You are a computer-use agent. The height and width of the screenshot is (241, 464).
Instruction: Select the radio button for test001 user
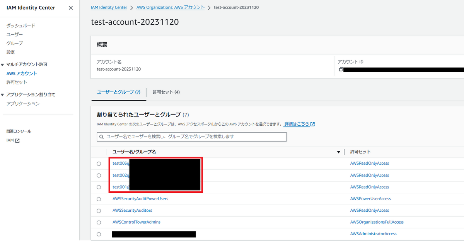(x=99, y=187)
